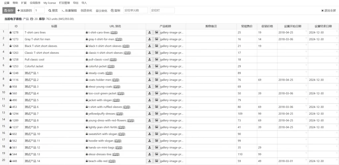Image resolution: width=339 pixels, height=165 pixels.
Task: Open gallery image icon for 测试产品 4
Action: pos(157,93)
